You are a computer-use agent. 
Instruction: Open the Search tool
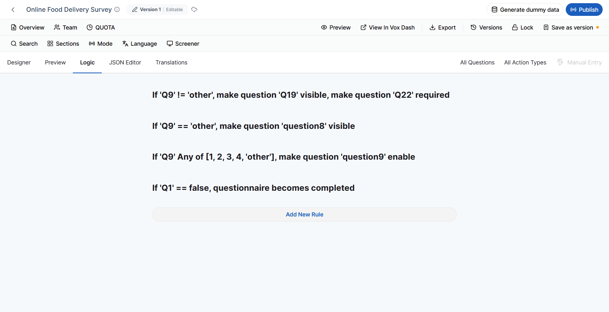(24, 44)
